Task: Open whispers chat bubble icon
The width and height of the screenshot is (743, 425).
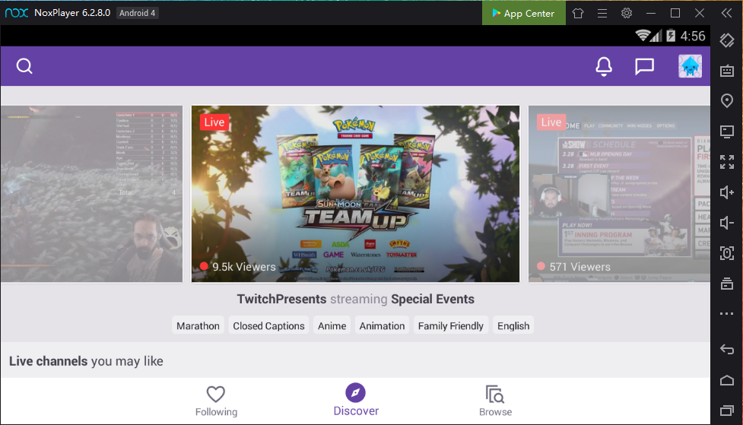Action: tap(644, 66)
